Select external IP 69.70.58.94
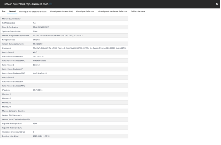This screenshot has height=145, width=221. [38, 90]
